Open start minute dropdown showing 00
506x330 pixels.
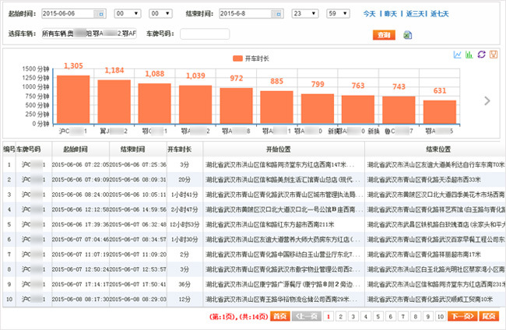(x=160, y=13)
